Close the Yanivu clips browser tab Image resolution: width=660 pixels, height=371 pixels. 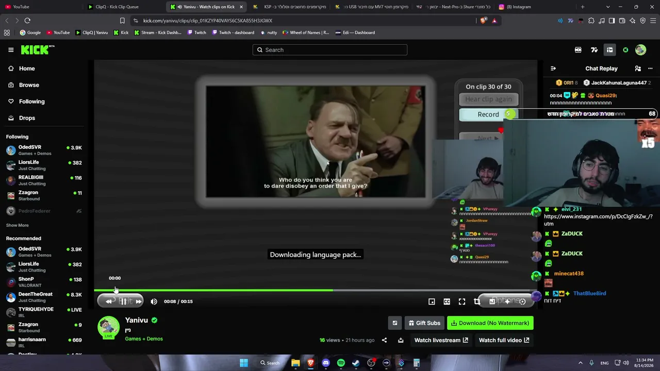(241, 7)
